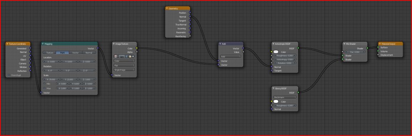Click the image browse icon in Image Texture
The image size is (412, 136).
[x=116, y=56]
